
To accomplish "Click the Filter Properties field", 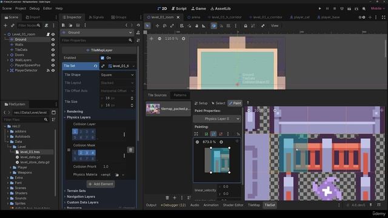I will (97, 41).
